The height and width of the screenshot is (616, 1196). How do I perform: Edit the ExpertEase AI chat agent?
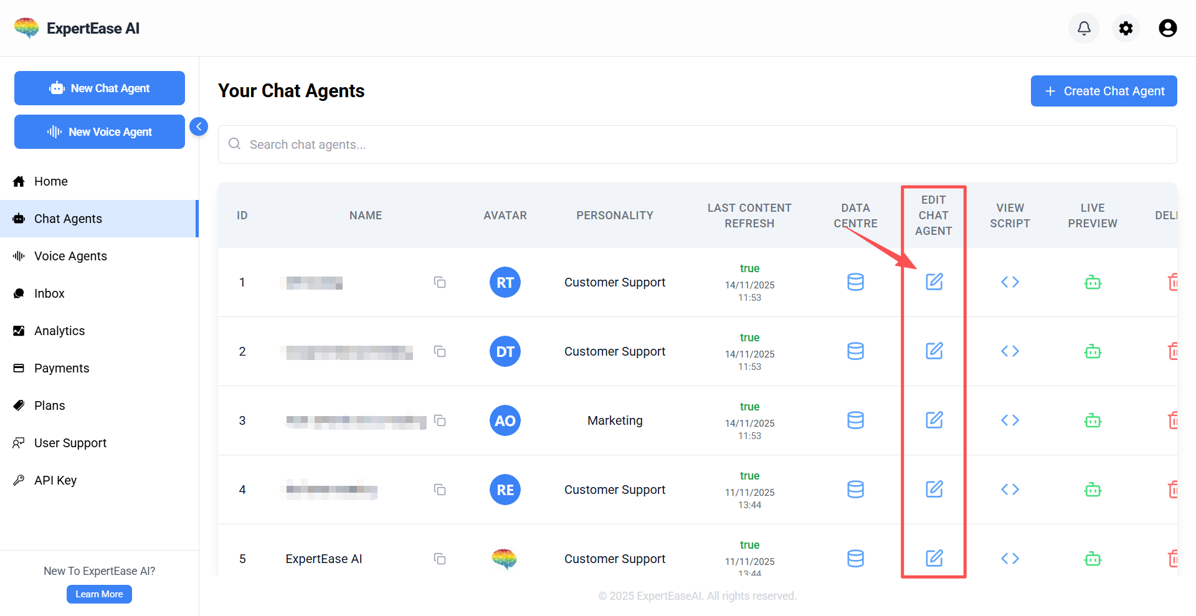pos(934,558)
